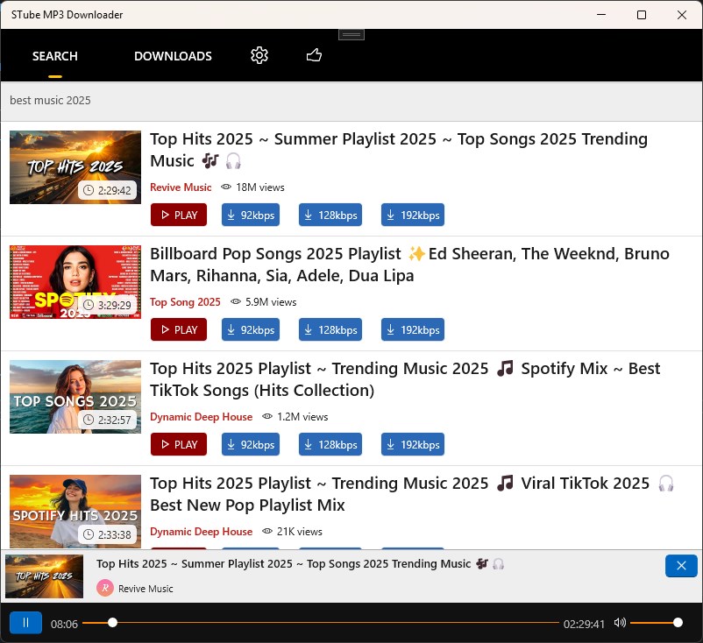Open the Dynamic Deep House channel link

coord(201,416)
